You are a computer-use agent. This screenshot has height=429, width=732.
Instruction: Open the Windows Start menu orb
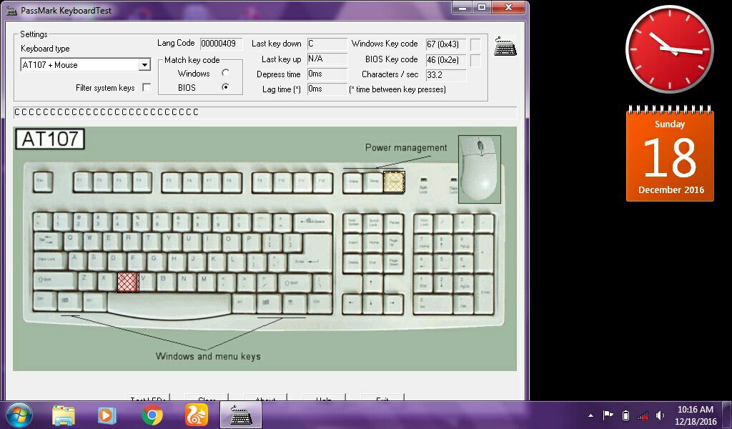[19, 415]
